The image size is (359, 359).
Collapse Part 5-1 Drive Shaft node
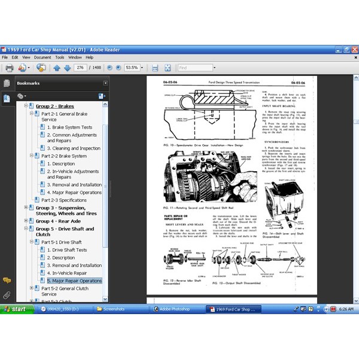coord(32,242)
